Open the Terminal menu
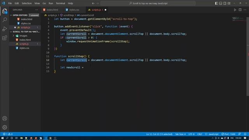The width and height of the screenshot is (249, 140). point(61,3)
